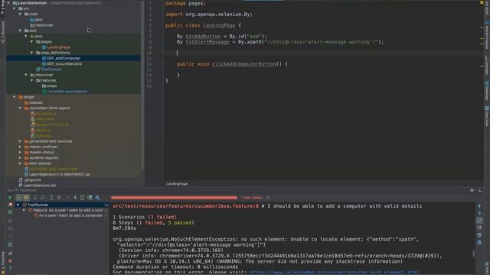This screenshot has width=490, height=275.
Task: Collapse all test result nodes
Action: pos(59,198)
